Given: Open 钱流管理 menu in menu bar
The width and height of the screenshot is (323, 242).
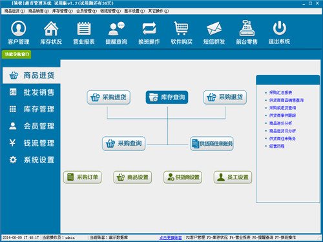Looking at the screenshot, I should [x=110, y=11].
